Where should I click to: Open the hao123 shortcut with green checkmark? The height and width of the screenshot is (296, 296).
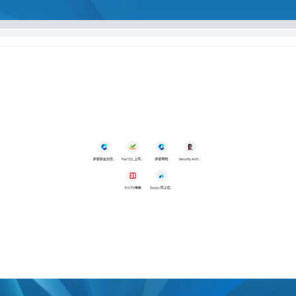(x=132, y=151)
